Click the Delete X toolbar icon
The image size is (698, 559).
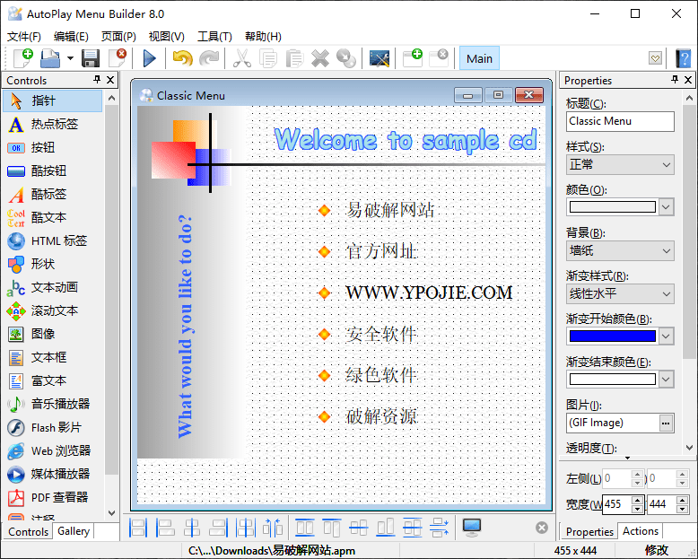tap(320, 58)
